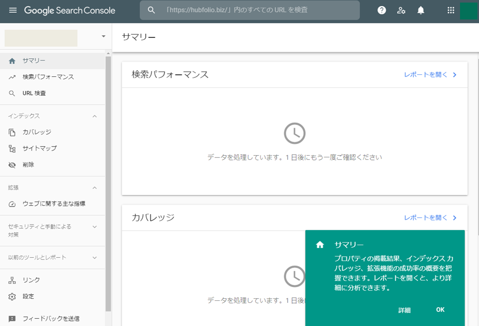Click the home icon beside サマリー in the sidebar
Image resolution: width=479 pixels, height=326 pixels.
click(12, 61)
